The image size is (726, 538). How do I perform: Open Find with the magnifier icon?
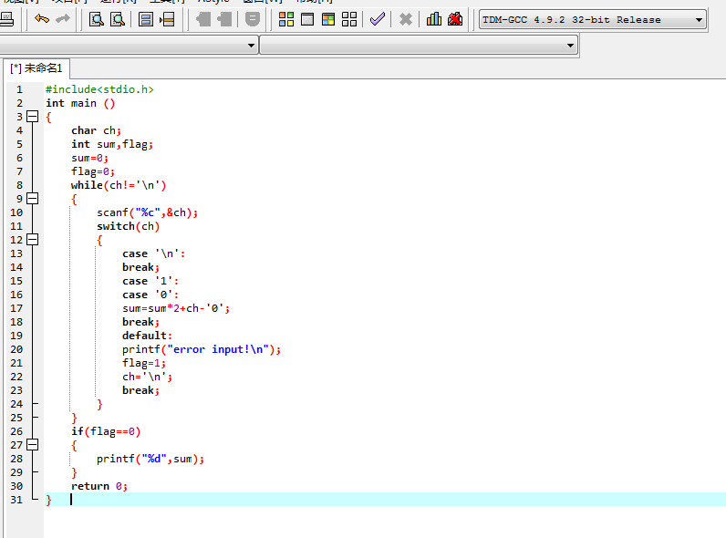[97, 19]
